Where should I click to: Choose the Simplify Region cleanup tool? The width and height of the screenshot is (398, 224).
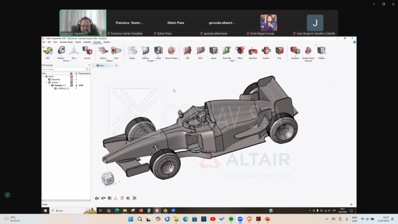coord(308,51)
